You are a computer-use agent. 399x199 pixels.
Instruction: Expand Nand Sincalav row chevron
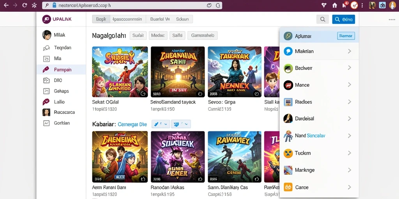point(350,136)
